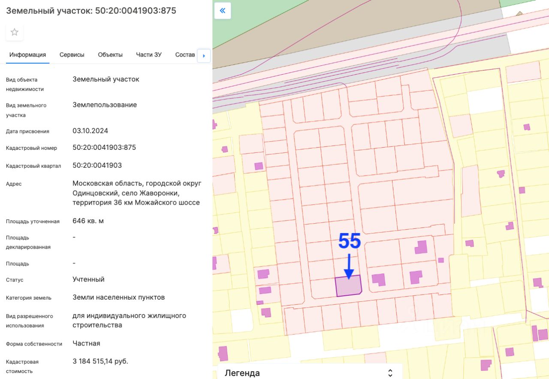Expand the Легенда panel using its chevron

pyautogui.click(x=390, y=373)
